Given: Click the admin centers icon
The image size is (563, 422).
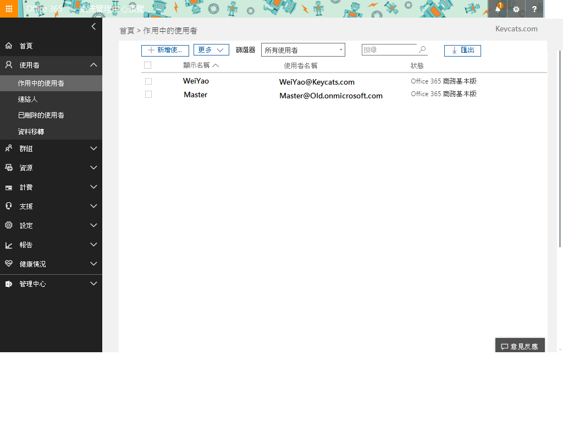Looking at the screenshot, I should click(9, 284).
